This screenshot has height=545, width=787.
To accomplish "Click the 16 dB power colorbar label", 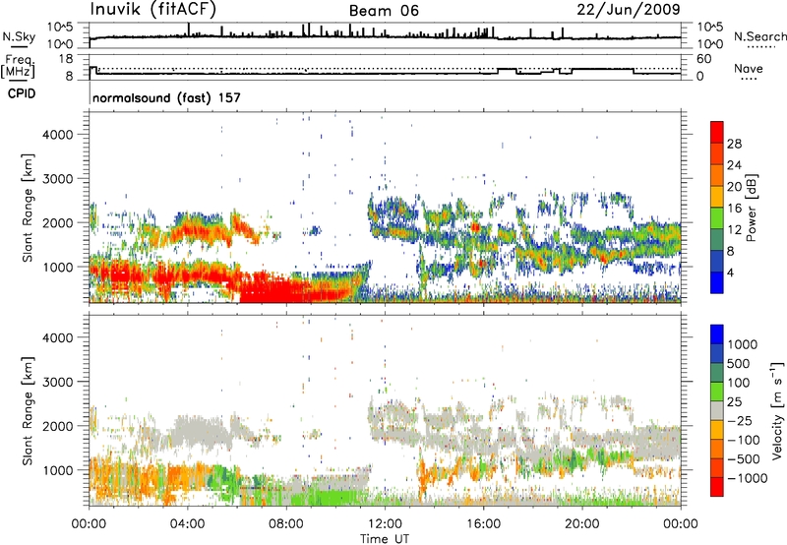I will (x=734, y=209).
